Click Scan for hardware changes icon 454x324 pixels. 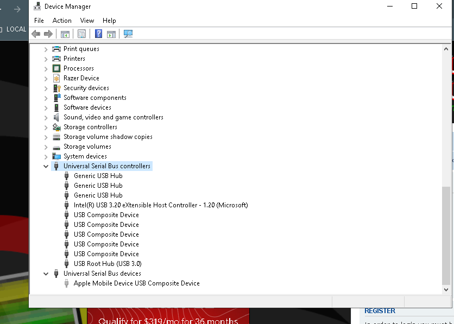(x=128, y=34)
